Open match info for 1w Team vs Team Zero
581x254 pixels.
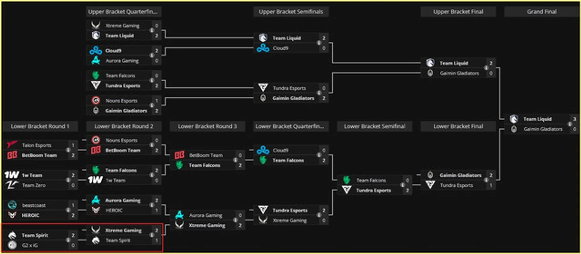coord(68,180)
